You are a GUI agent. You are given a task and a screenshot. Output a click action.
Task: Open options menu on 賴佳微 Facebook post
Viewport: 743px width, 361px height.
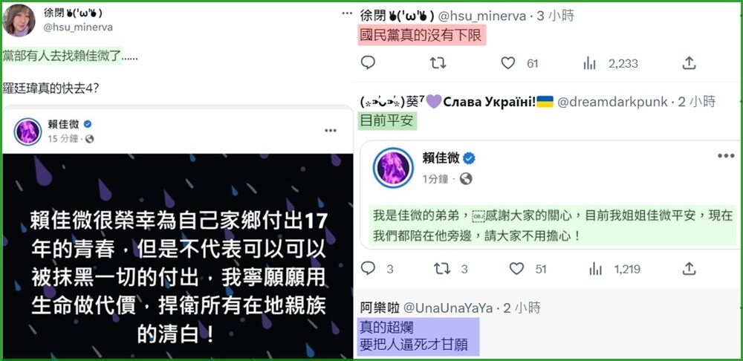(331, 131)
